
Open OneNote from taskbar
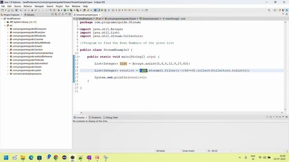pyautogui.click(x=89, y=157)
